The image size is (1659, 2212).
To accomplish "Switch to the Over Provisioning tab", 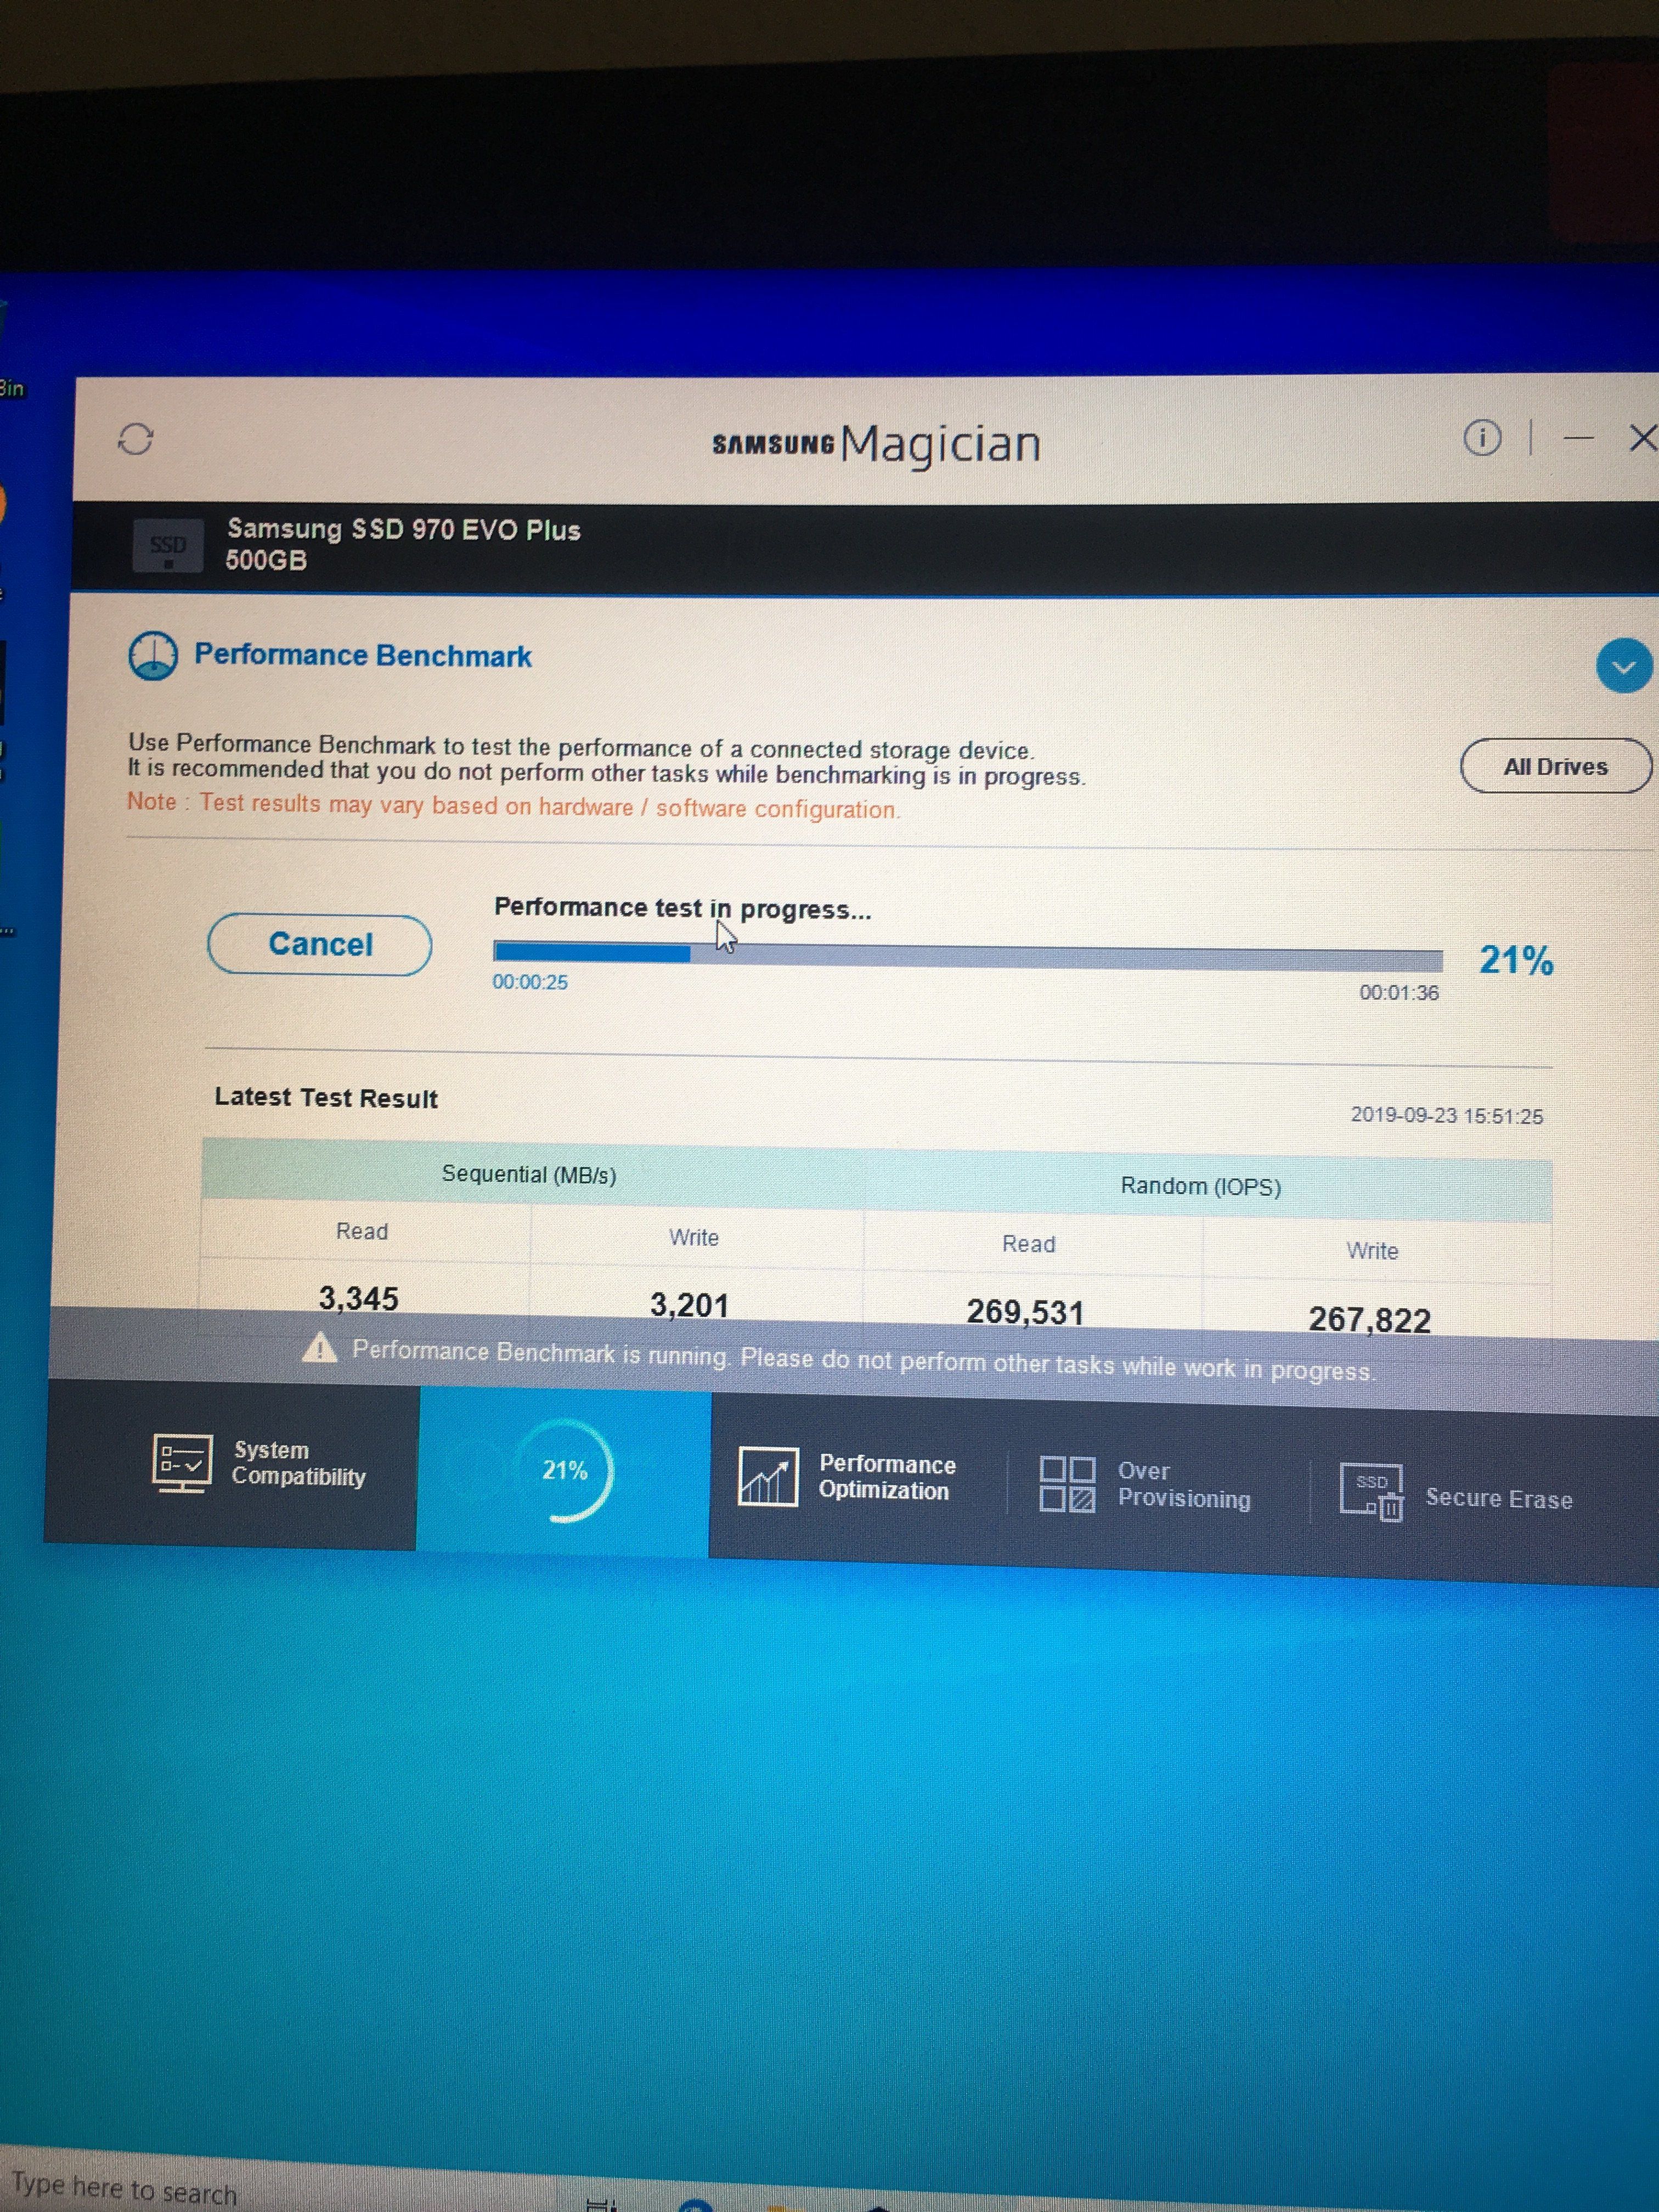I will (x=1183, y=1485).
